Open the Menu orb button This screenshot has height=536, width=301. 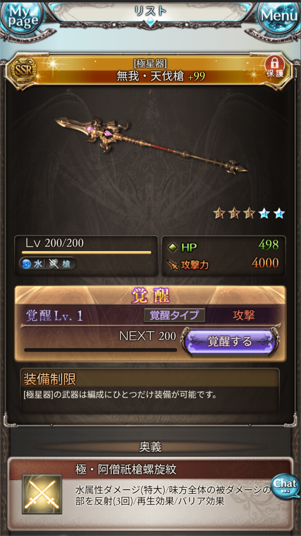[279, 17]
